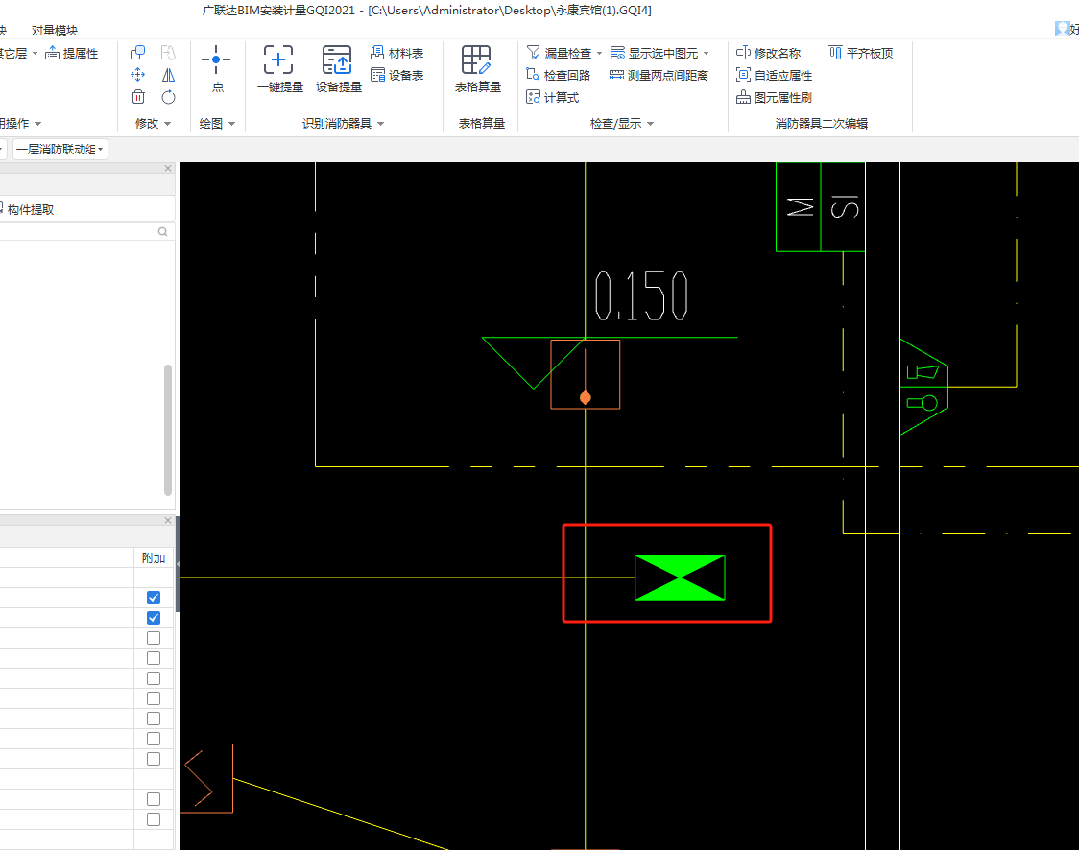Select the move tool in 修改 group

click(x=137, y=75)
